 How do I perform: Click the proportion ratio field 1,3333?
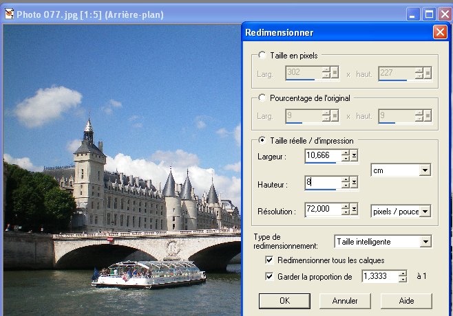380,276
